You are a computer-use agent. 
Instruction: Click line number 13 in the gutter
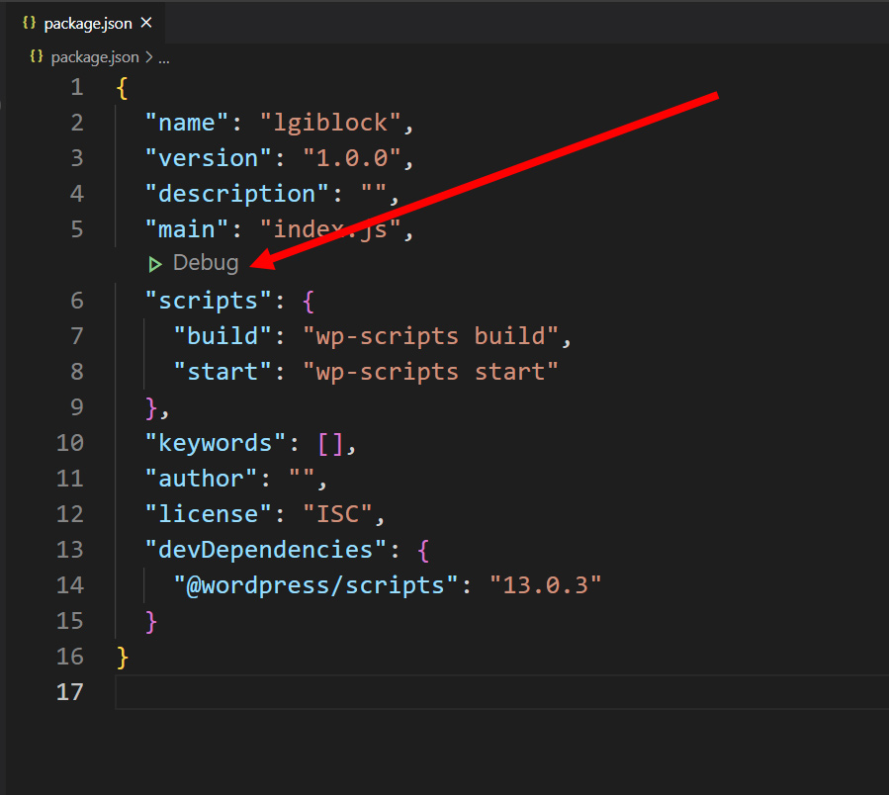pos(70,550)
